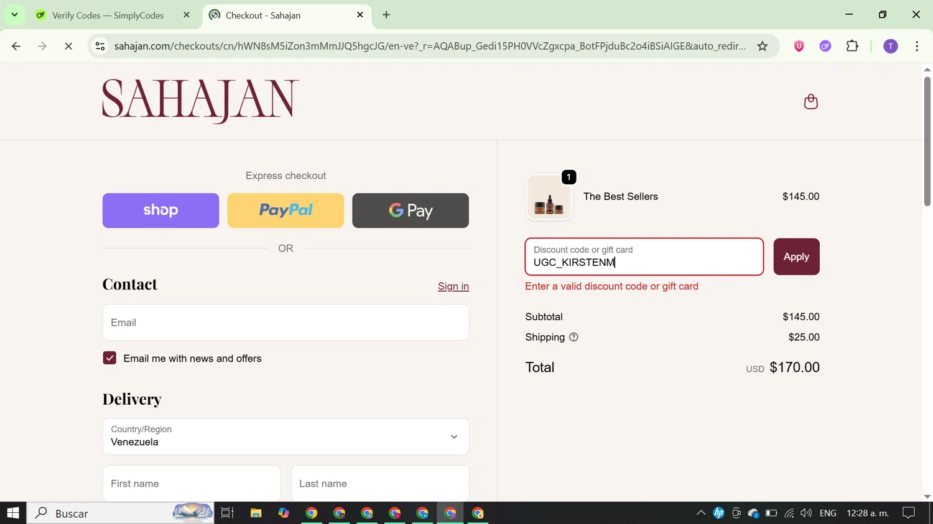Click the SAHAJAN logo

(x=201, y=101)
